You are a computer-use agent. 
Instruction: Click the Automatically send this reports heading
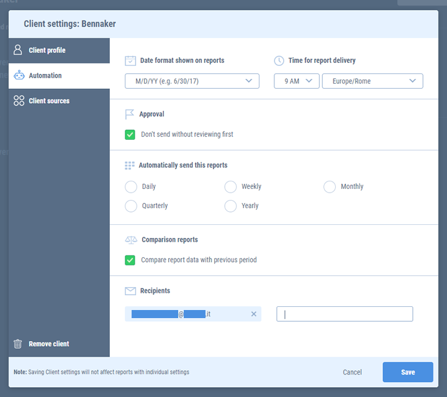pos(183,165)
